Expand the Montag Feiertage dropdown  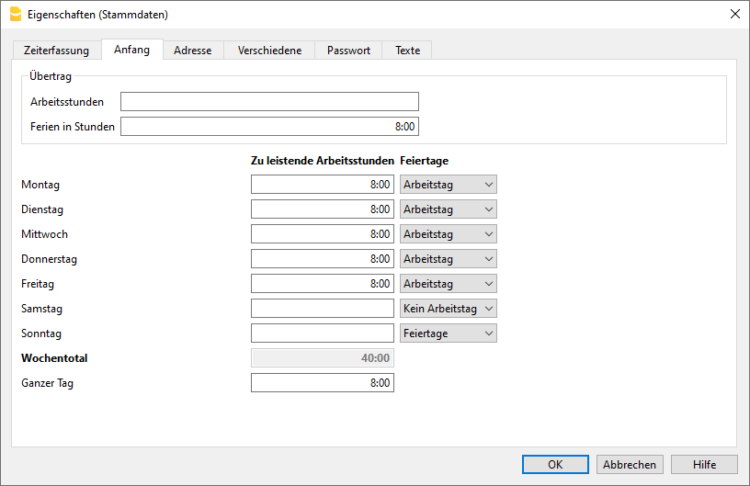[449, 185]
